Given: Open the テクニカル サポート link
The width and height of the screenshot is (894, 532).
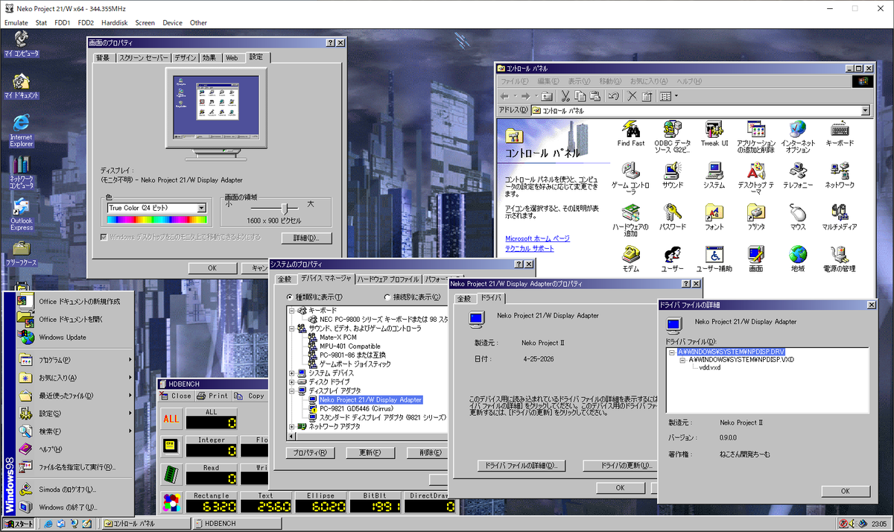Looking at the screenshot, I should pos(530,248).
